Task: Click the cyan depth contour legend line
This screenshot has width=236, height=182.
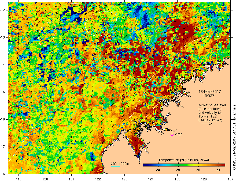Action: (x=115, y=166)
